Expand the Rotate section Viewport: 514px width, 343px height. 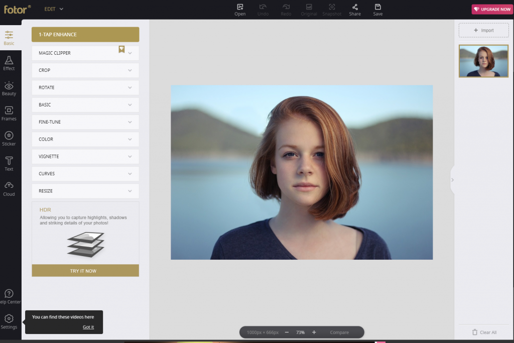click(85, 87)
